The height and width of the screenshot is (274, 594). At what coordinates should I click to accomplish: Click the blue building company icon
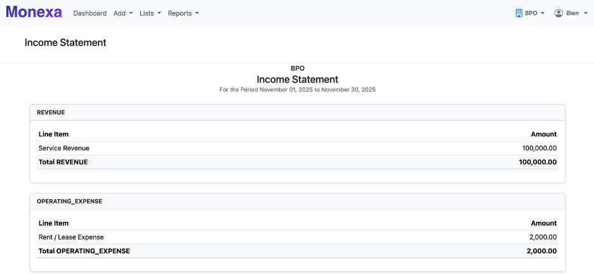tap(518, 13)
